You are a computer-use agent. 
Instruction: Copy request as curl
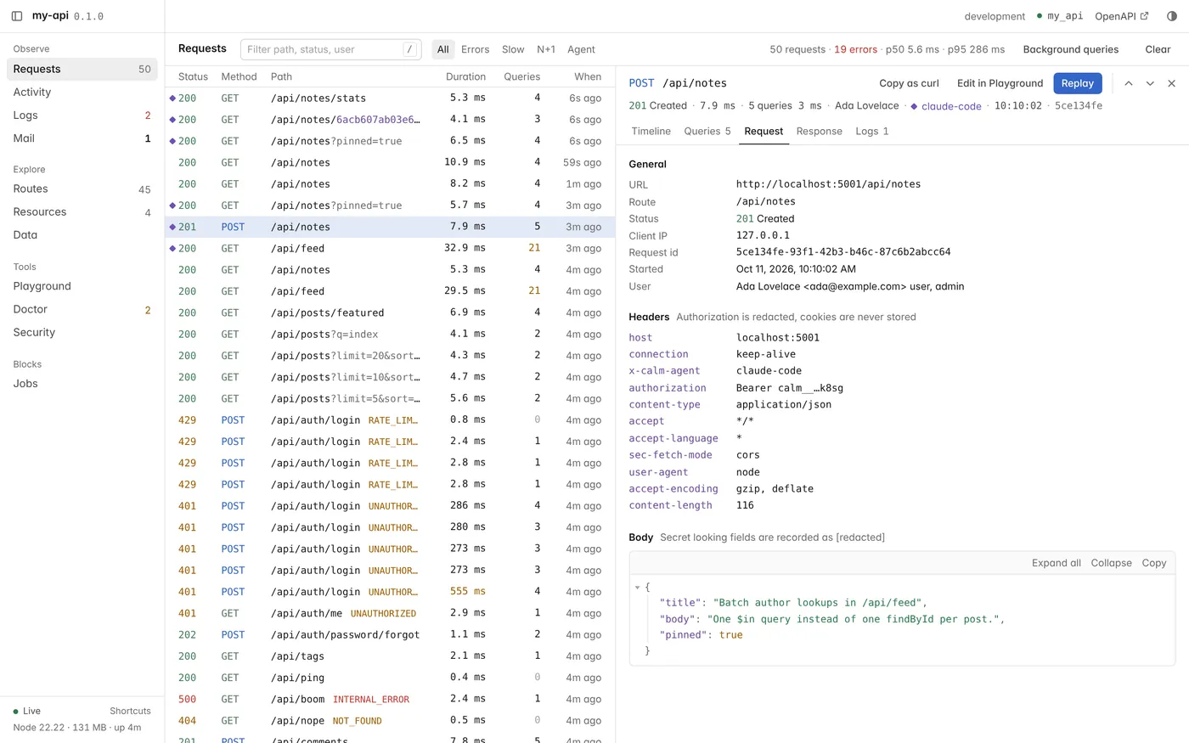pyautogui.click(x=909, y=83)
